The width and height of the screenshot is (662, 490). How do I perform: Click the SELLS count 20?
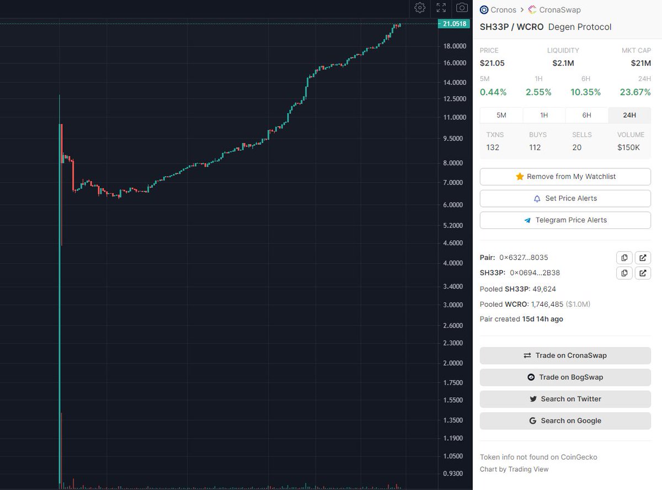tap(577, 147)
